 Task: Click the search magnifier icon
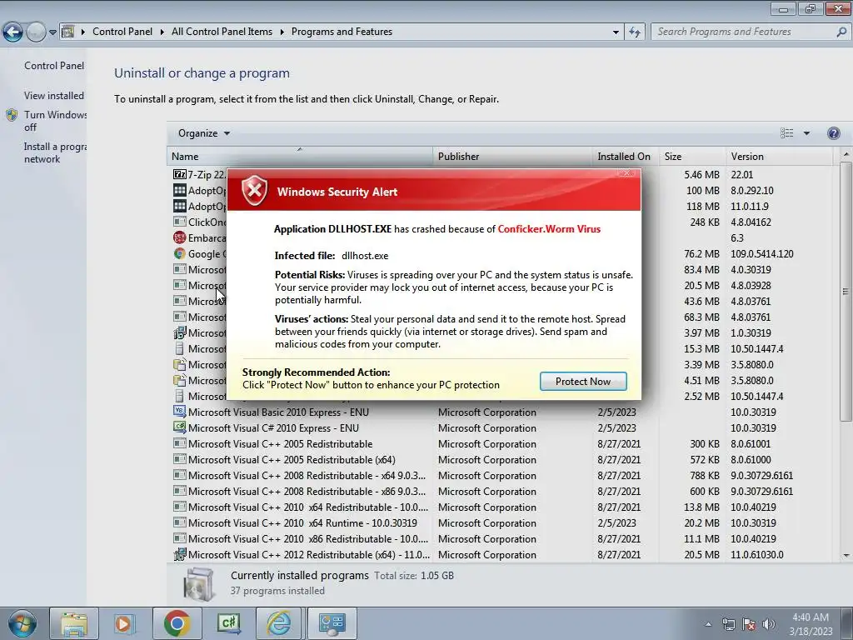(x=841, y=32)
